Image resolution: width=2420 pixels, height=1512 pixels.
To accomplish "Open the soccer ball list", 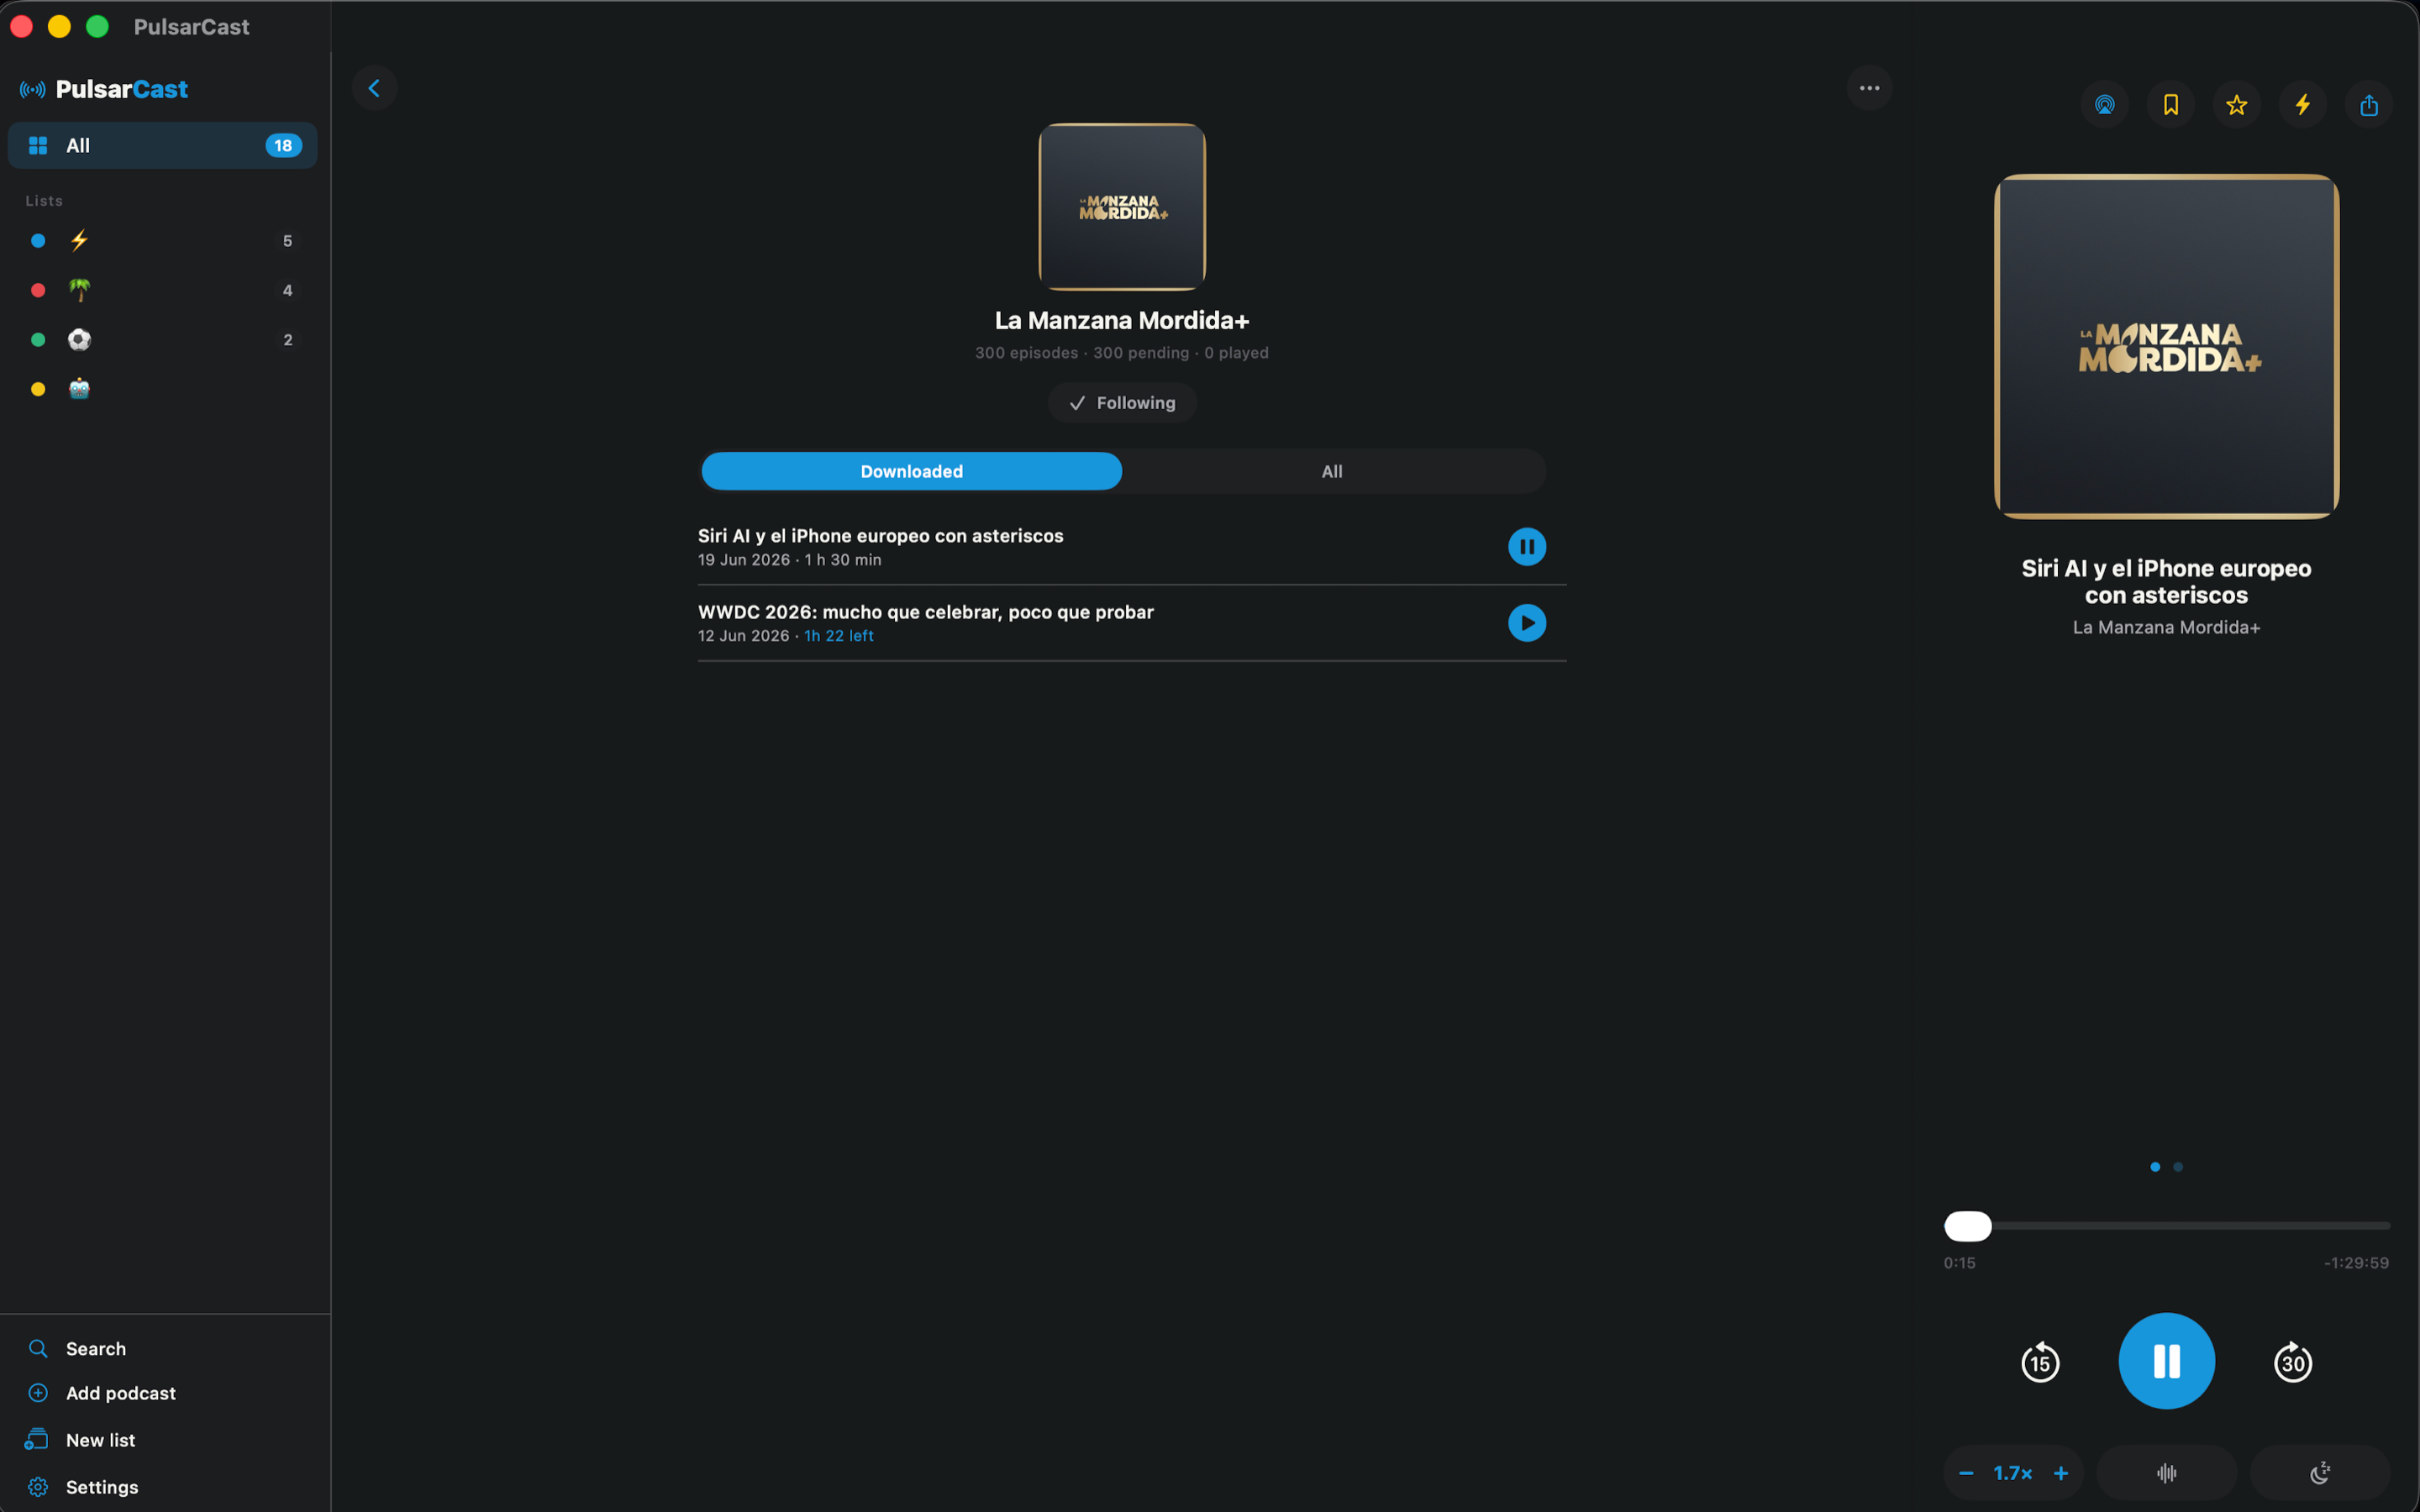I will click(x=162, y=340).
